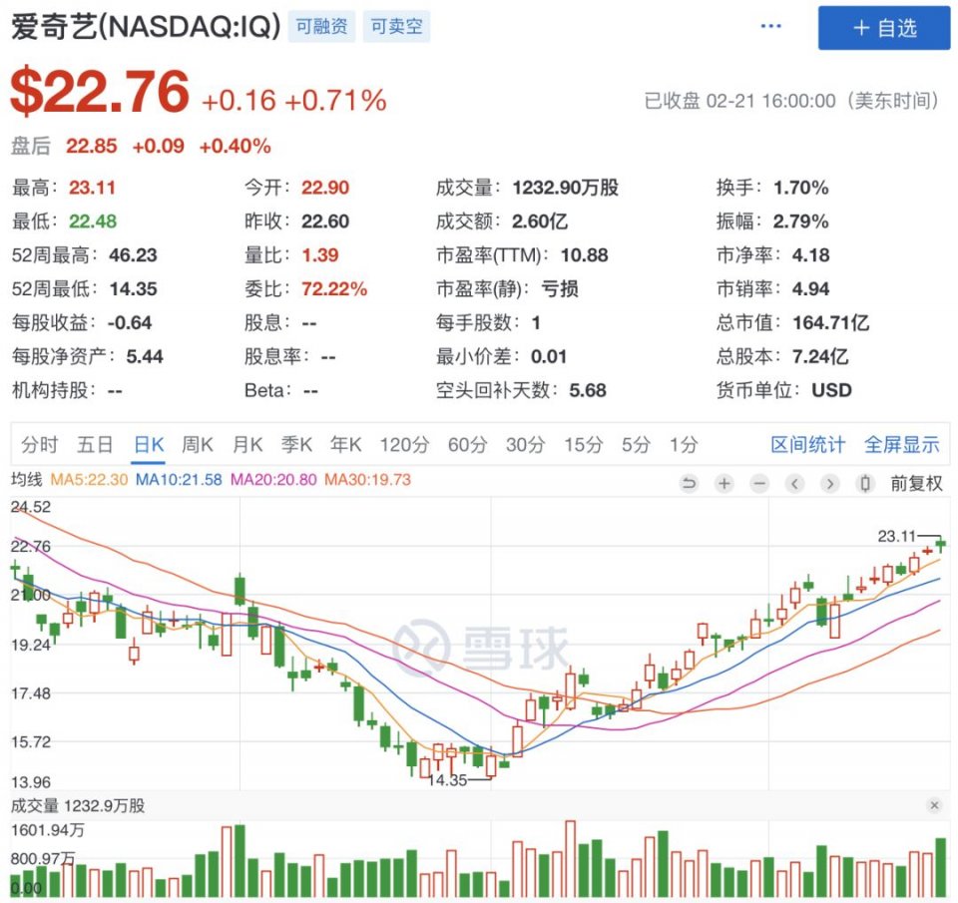
Task: Click the 14.35 low marker on chart
Action: (447, 780)
